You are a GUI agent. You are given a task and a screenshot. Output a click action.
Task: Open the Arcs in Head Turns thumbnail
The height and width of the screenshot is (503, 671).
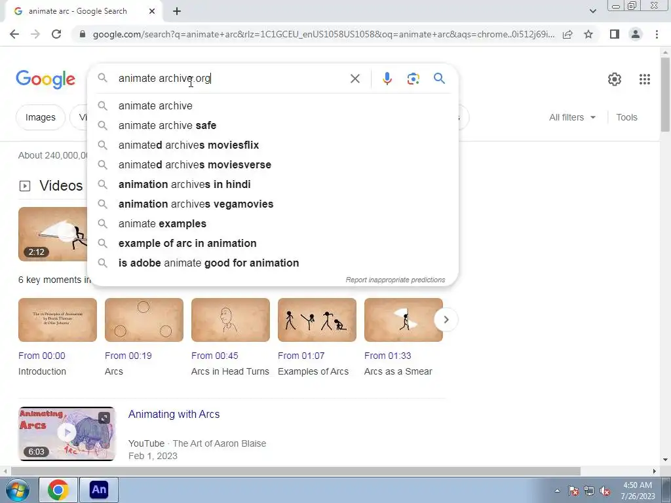(x=231, y=320)
